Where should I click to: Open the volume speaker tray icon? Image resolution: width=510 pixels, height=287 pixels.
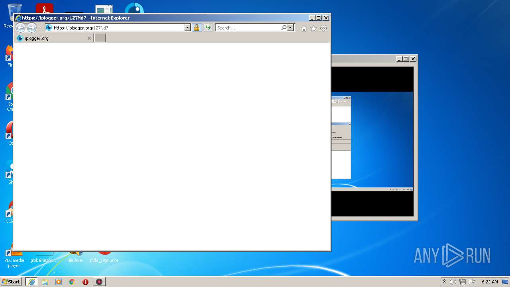(453, 282)
